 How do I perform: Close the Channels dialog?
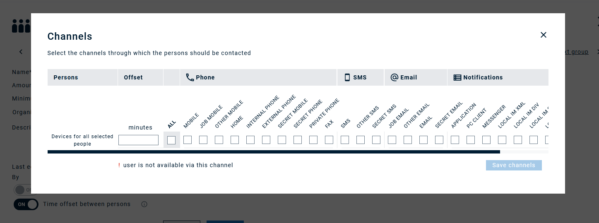pos(544,35)
